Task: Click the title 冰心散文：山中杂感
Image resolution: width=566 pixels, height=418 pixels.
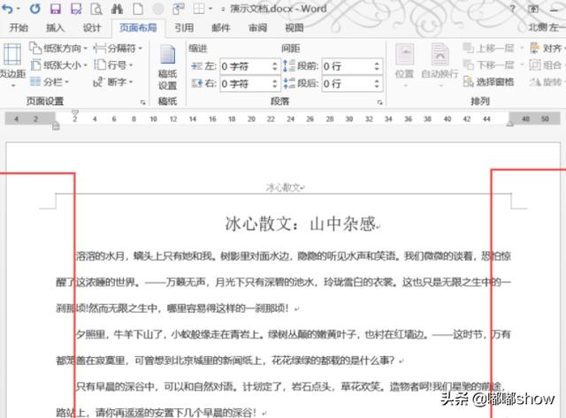Action: (x=301, y=224)
